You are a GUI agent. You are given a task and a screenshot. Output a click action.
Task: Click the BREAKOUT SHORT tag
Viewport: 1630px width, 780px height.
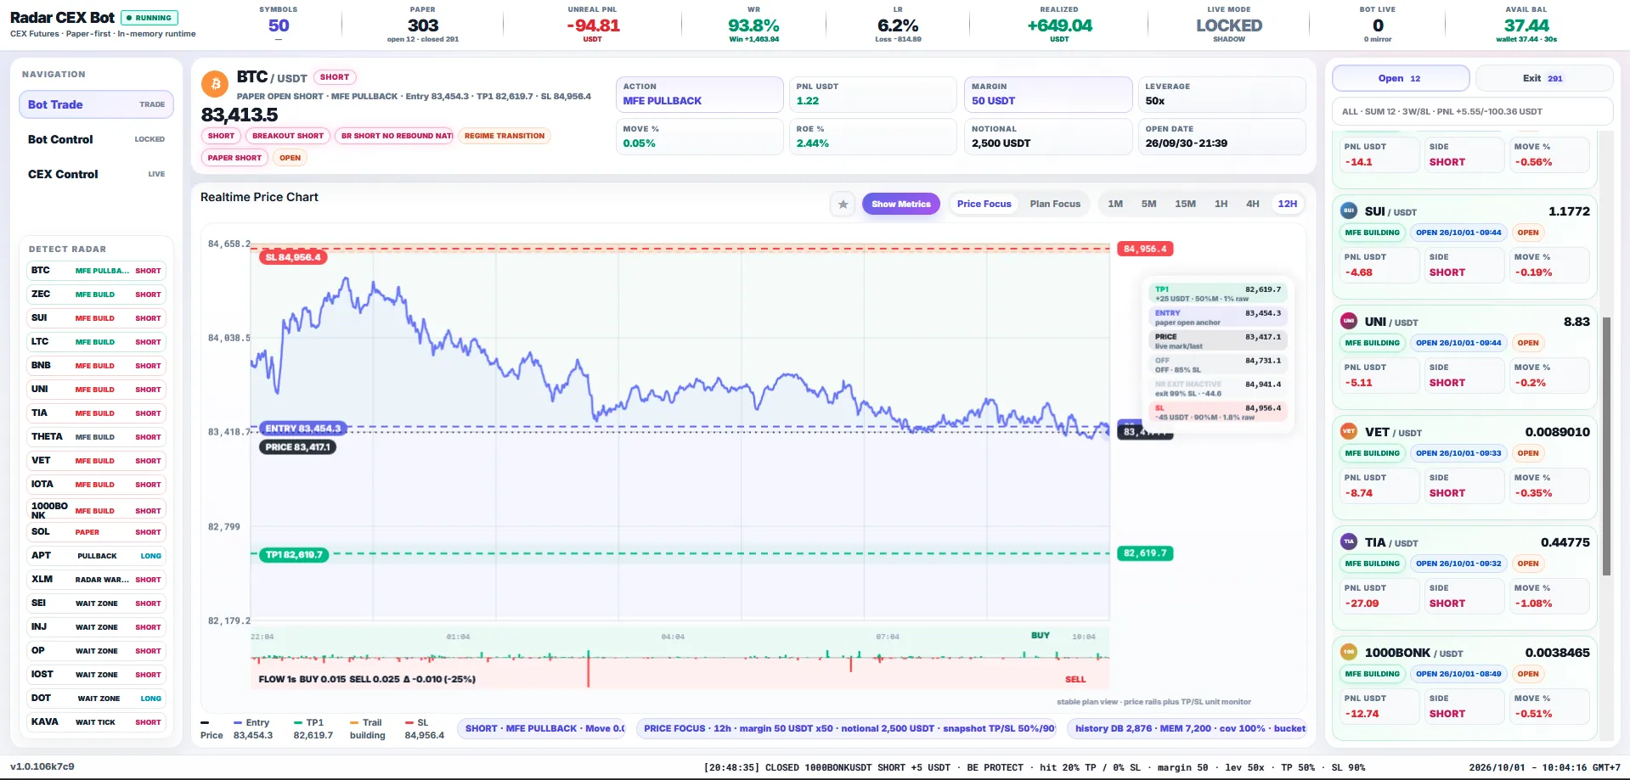(288, 136)
